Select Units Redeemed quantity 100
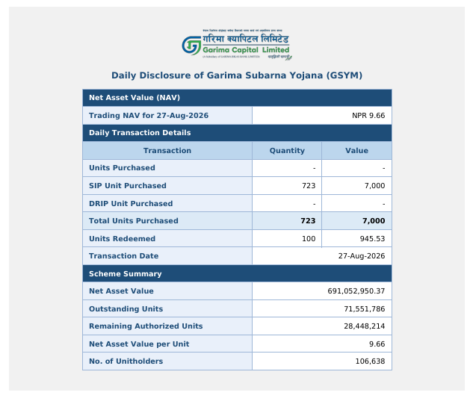Viewport: 473px width, 413px height. click(x=309, y=239)
